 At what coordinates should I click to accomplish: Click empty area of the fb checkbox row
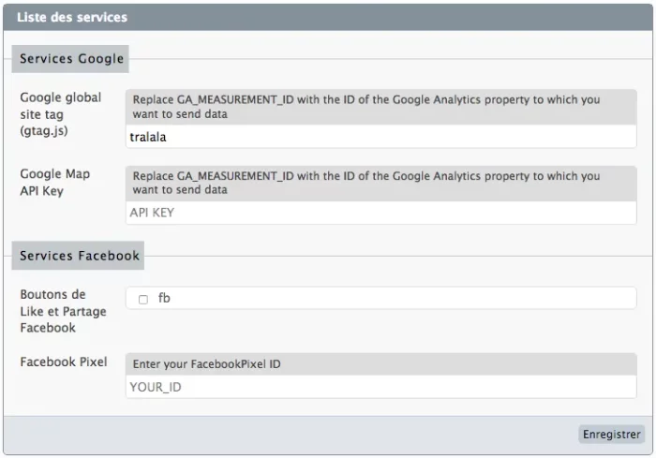pos(402,298)
